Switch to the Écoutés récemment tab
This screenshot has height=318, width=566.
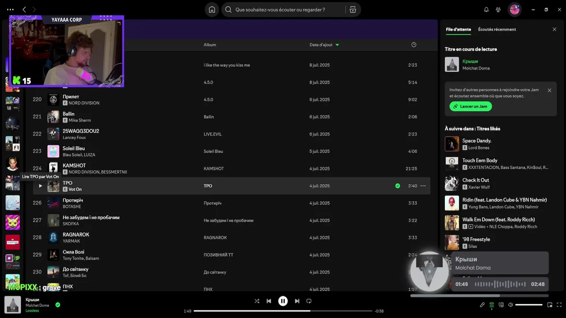[497, 29]
